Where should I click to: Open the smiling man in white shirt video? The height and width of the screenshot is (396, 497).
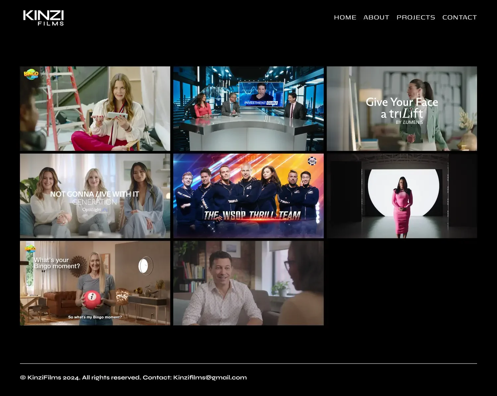tap(248, 283)
